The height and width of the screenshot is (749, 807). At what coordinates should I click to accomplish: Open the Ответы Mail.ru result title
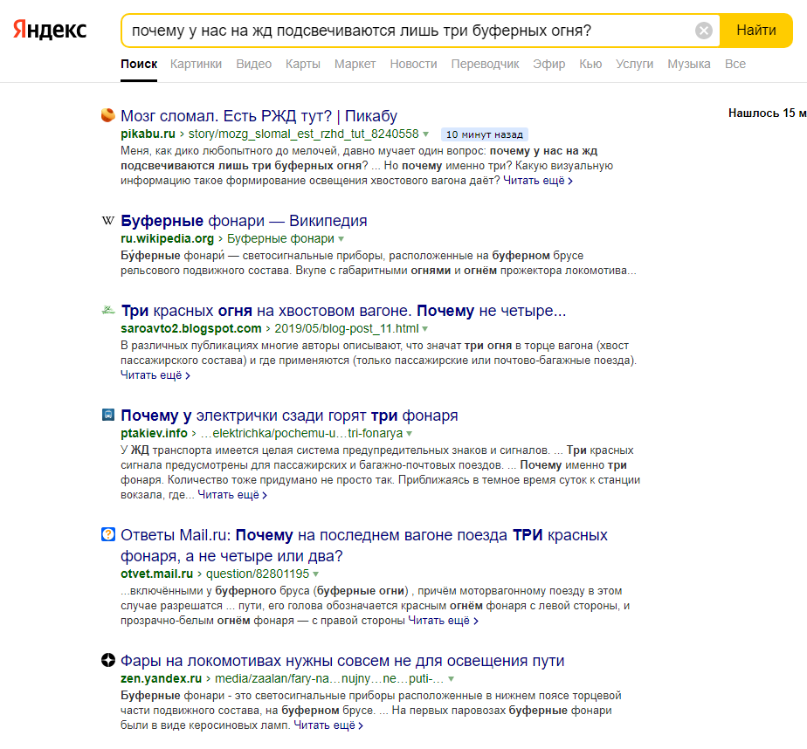[364, 546]
